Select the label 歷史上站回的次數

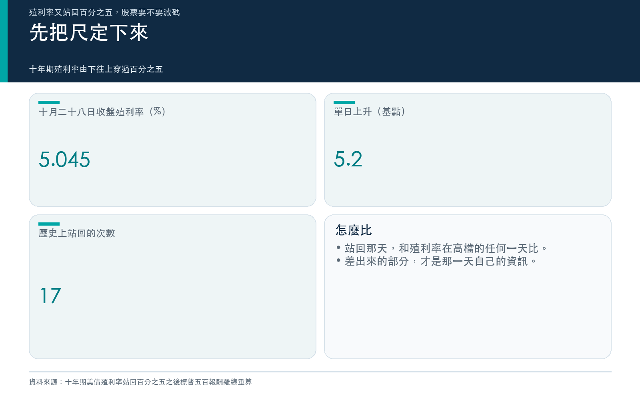[77, 233]
